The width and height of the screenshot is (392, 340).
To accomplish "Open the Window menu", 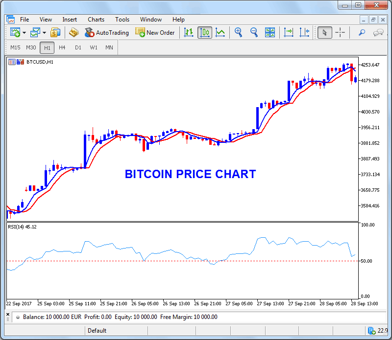I will pyautogui.click(x=151, y=20).
